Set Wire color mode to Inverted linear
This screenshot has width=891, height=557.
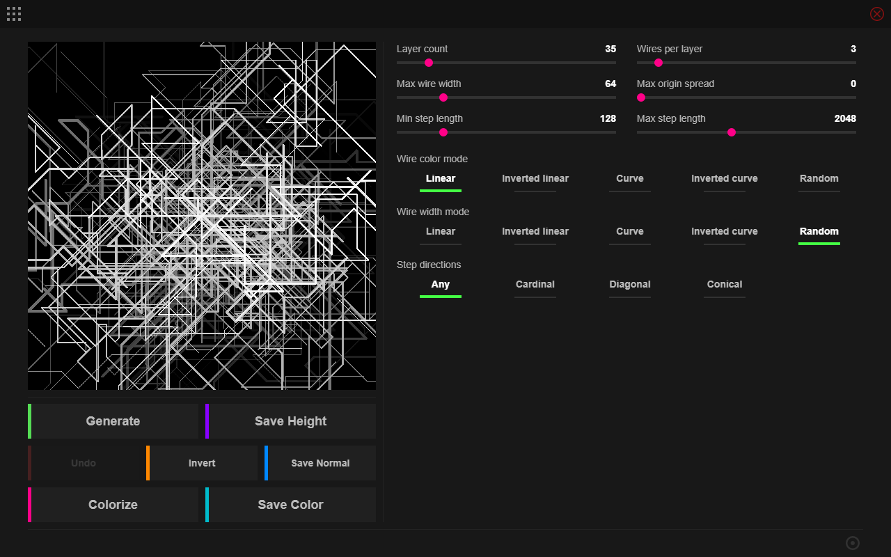[x=535, y=179]
